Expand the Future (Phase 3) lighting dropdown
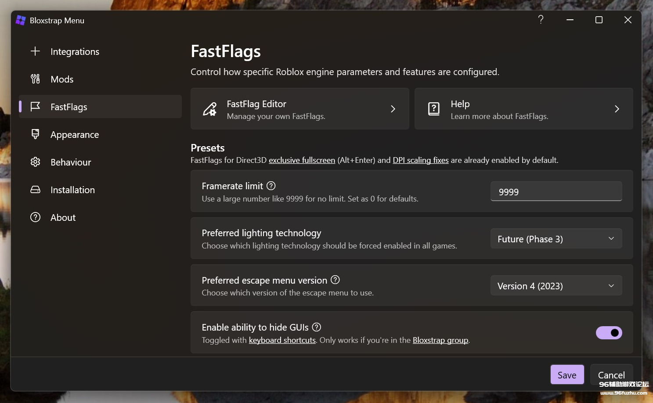Image resolution: width=653 pixels, height=403 pixels. [556, 239]
